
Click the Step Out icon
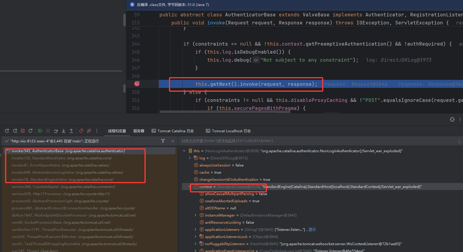point(71,131)
